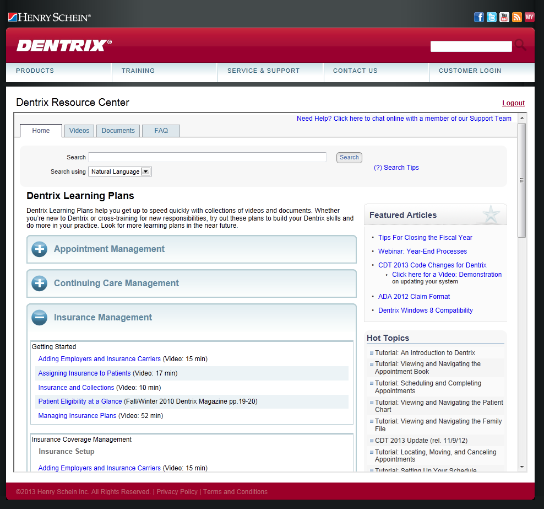Open Tutorial: Viewing and Navigating the Family File

point(438,425)
